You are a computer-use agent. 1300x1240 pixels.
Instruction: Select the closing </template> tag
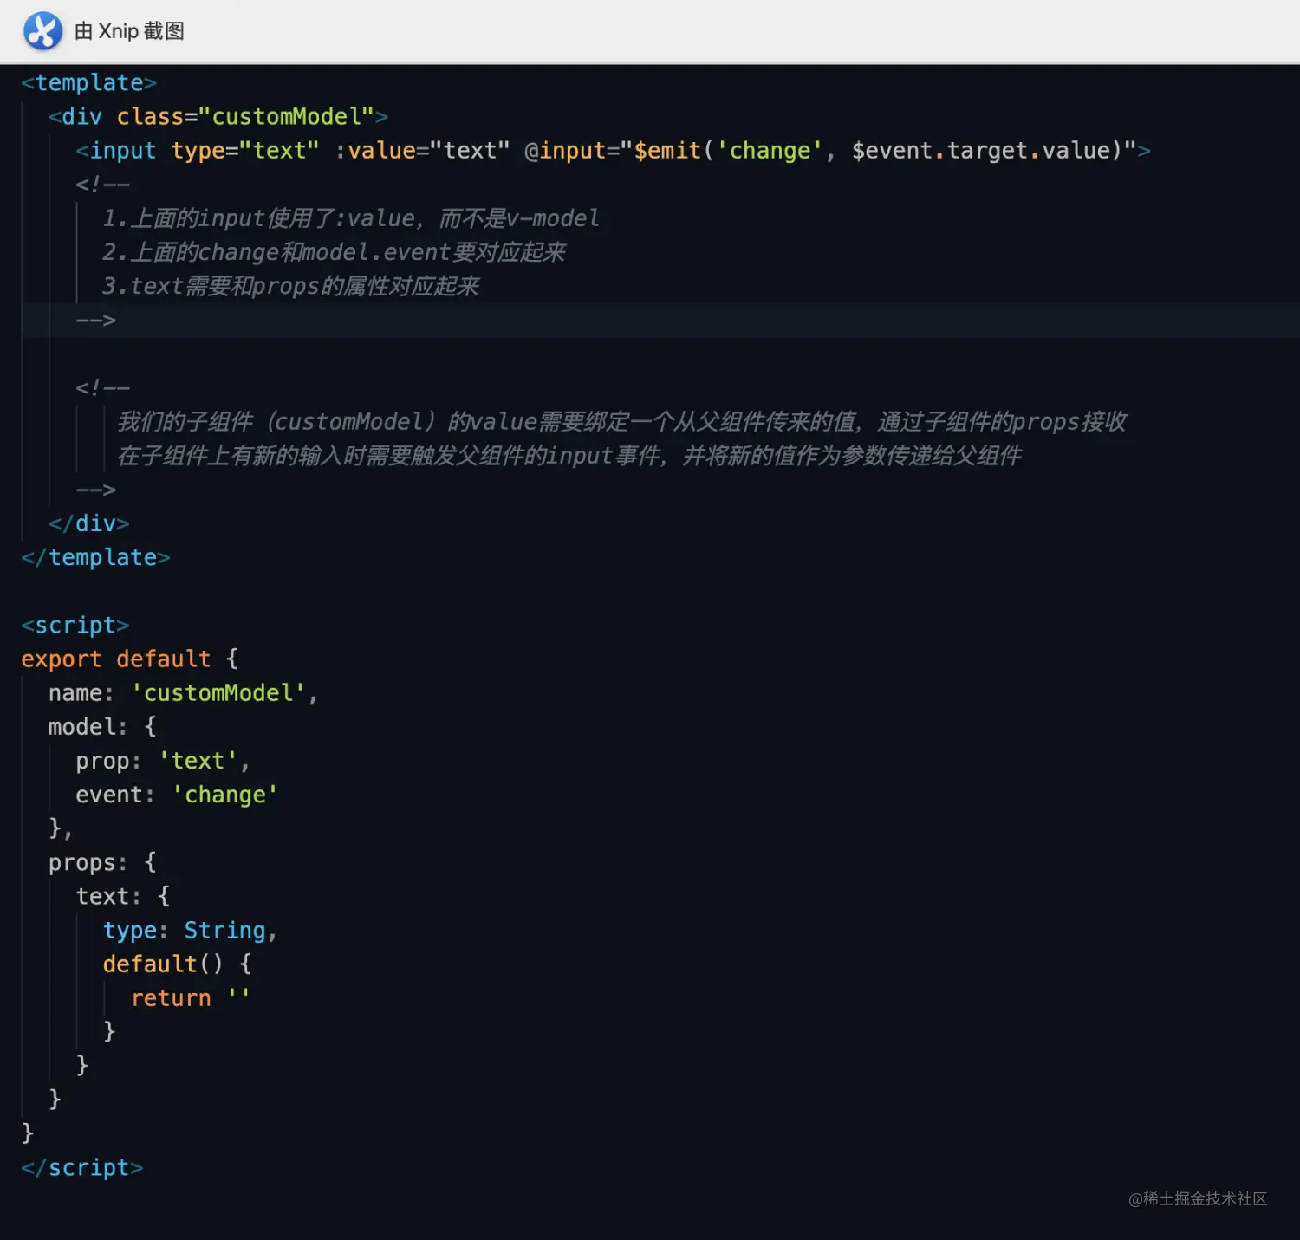(x=95, y=557)
